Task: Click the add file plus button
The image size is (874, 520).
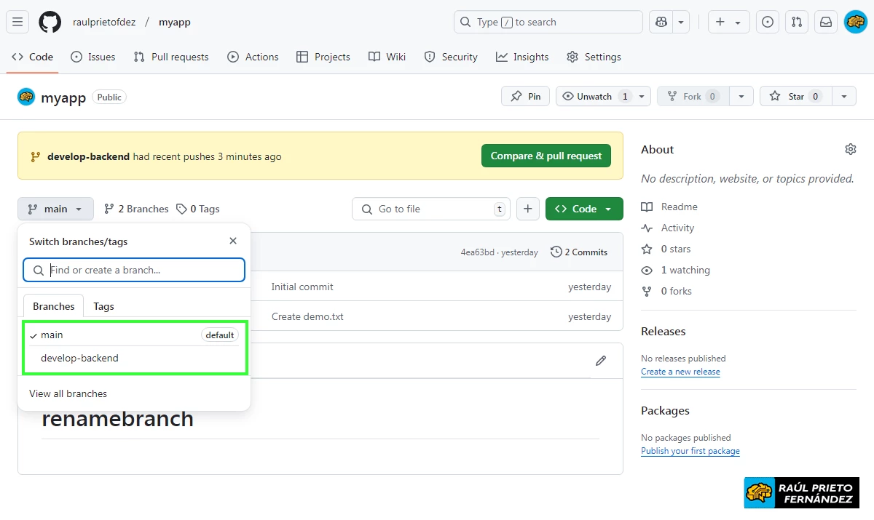Action: pyautogui.click(x=528, y=209)
